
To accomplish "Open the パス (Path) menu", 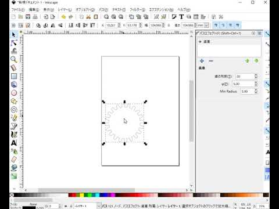I will [x=103, y=9].
